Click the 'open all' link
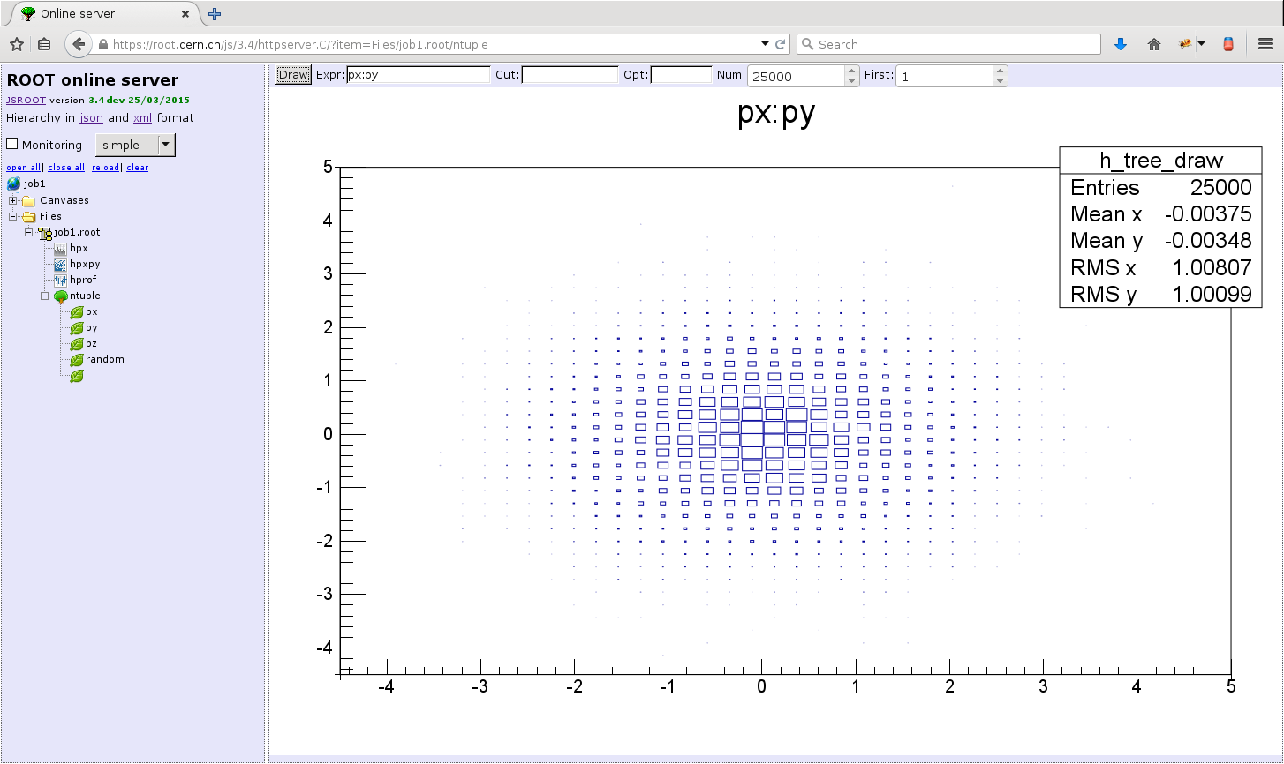 (x=23, y=168)
